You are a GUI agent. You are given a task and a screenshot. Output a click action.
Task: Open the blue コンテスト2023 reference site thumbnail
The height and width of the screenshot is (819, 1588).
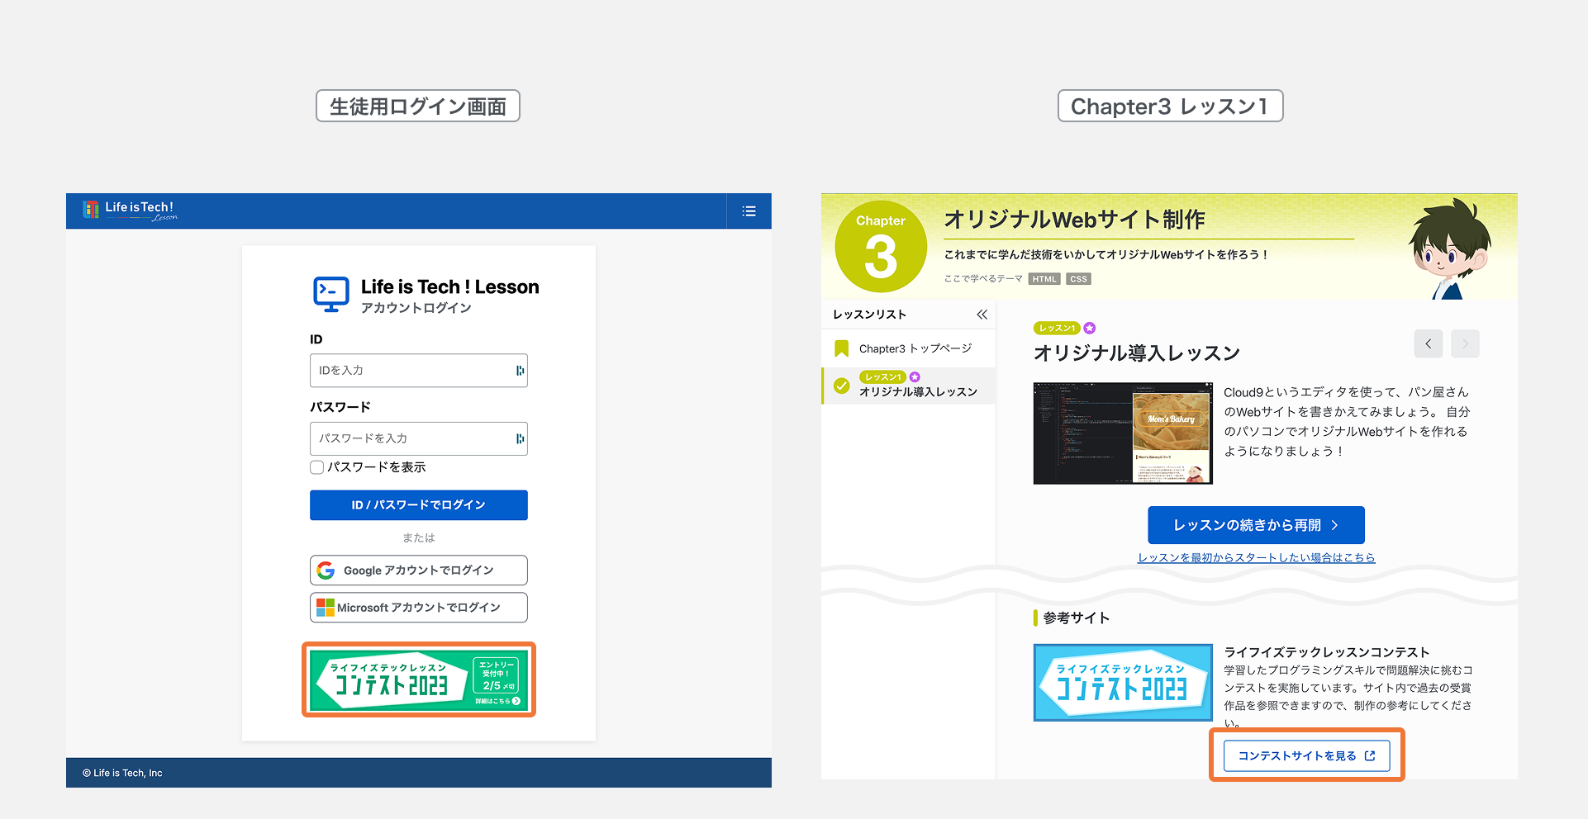click(x=1123, y=683)
